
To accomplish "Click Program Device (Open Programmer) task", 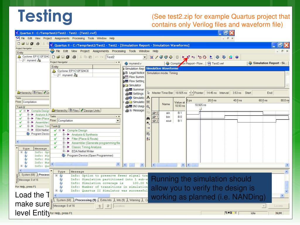I will click(90, 156).
